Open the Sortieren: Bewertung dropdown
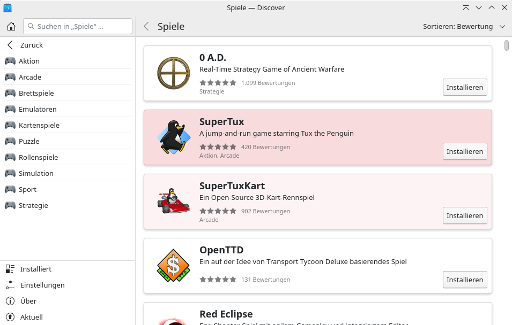512x325 pixels. point(464,26)
